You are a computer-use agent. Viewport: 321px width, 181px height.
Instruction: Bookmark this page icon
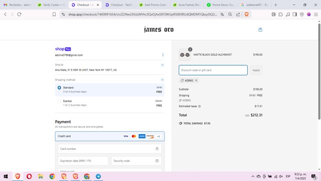point(54,15)
